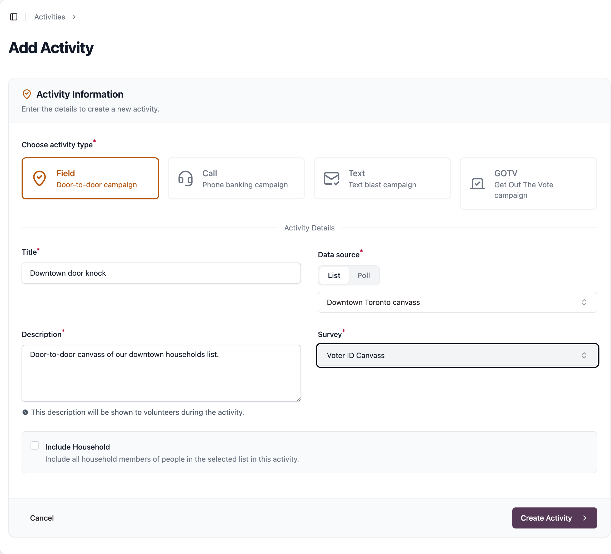Open the Downtown Toronto canvass list dropdown
The height and width of the screenshot is (554, 611).
[x=457, y=302]
